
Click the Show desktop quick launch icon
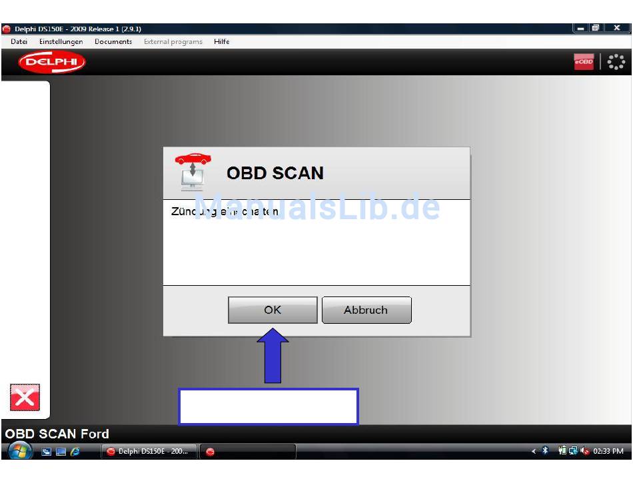click(x=61, y=452)
